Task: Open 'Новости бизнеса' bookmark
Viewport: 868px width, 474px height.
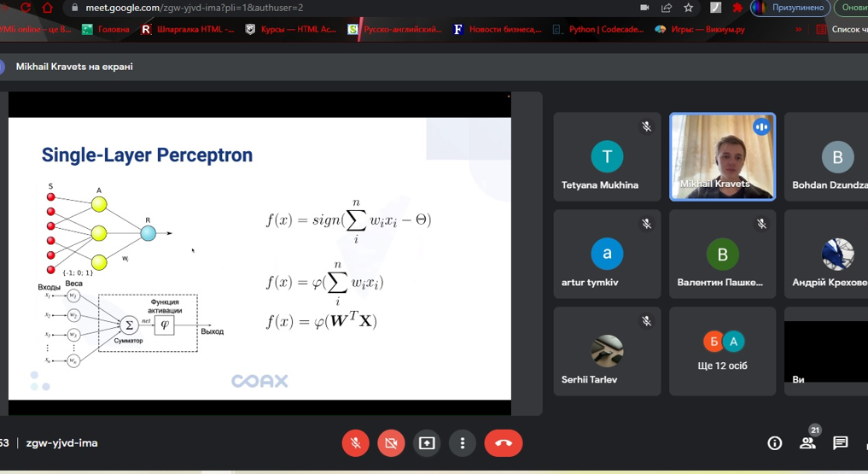Action: (498, 29)
